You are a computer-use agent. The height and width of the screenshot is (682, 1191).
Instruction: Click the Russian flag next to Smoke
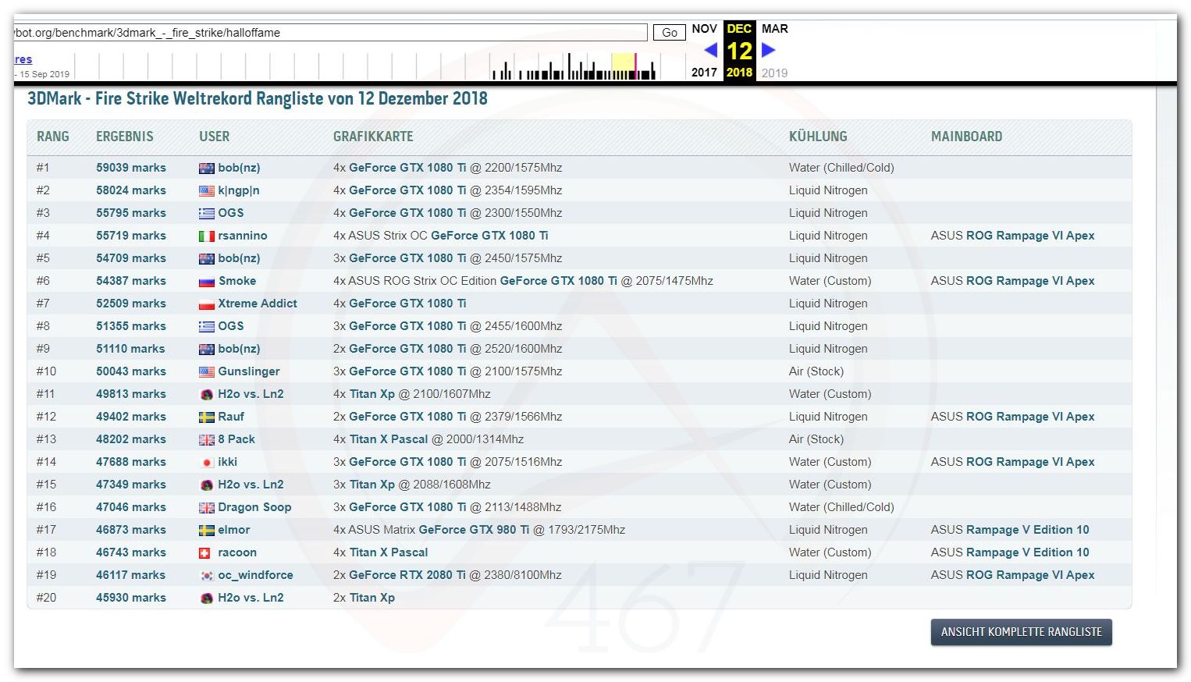click(207, 282)
